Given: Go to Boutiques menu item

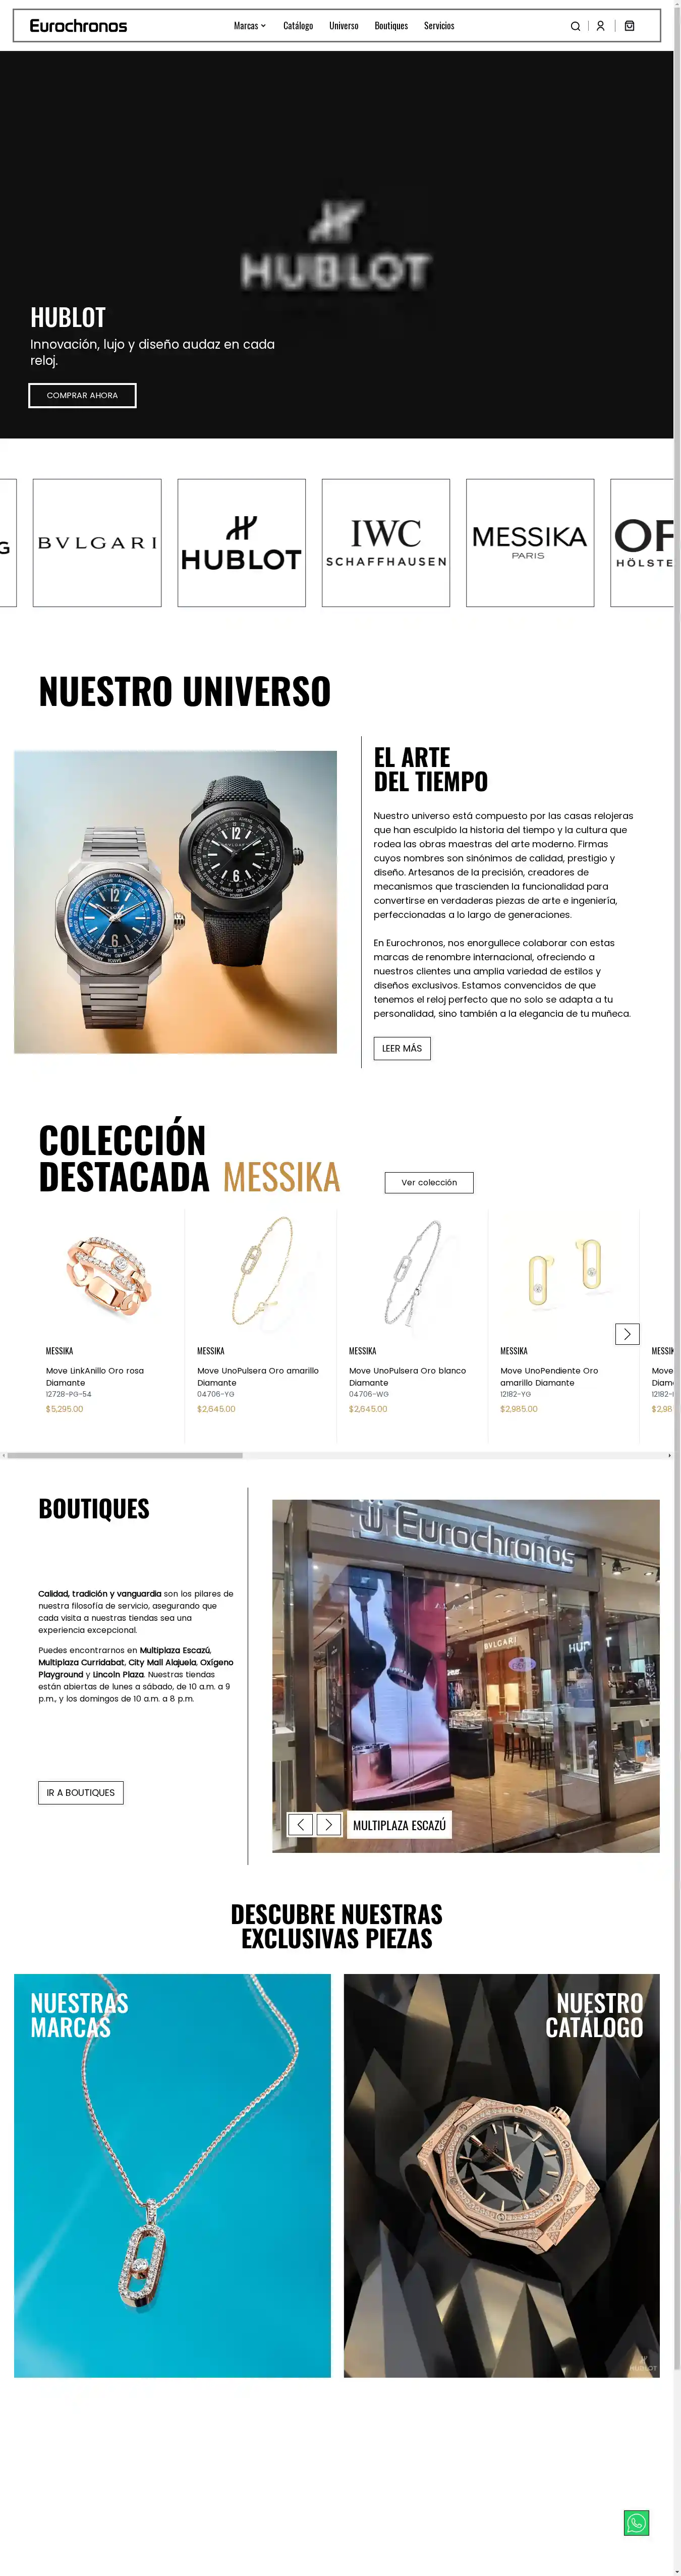Looking at the screenshot, I should pyautogui.click(x=391, y=26).
